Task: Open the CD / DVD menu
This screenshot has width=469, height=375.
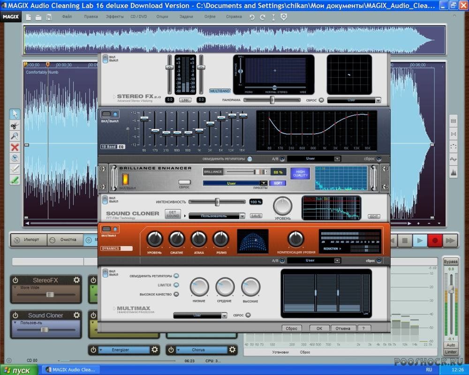Action: pos(139,17)
